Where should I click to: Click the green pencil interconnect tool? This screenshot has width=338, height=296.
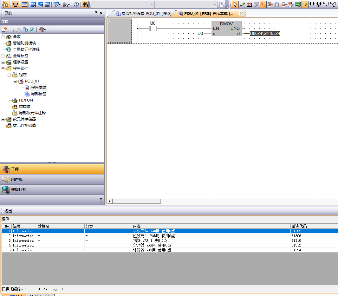(242, 4)
